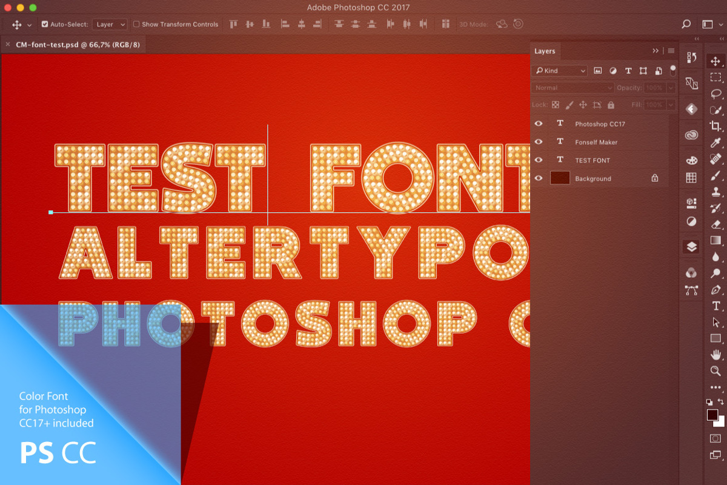This screenshot has width=727, height=485.
Task: Open the Normal blend mode dropdown
Action: coord(573,88)
